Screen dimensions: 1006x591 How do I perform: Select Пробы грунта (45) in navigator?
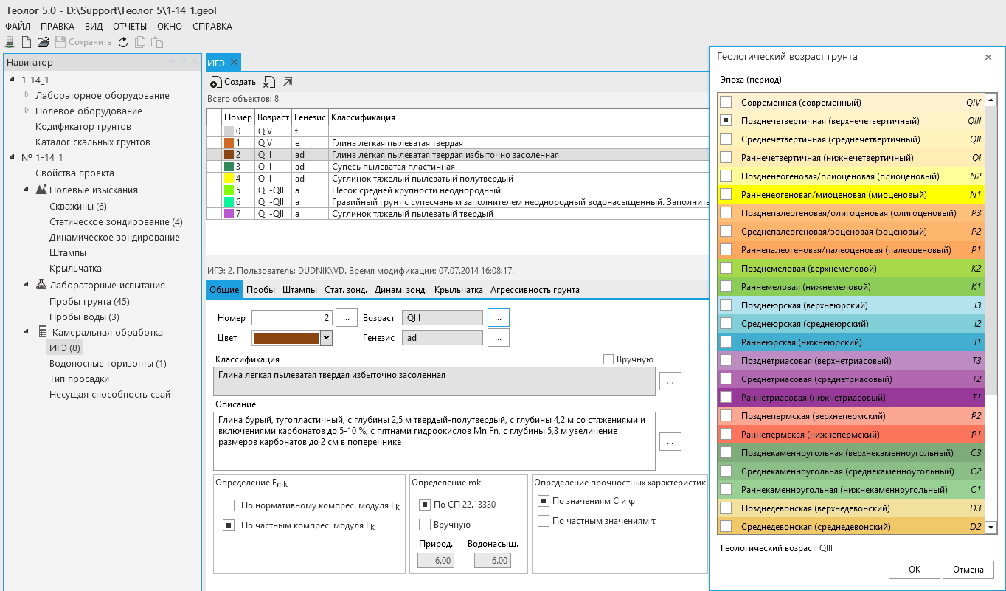click(x=89, y=301)
